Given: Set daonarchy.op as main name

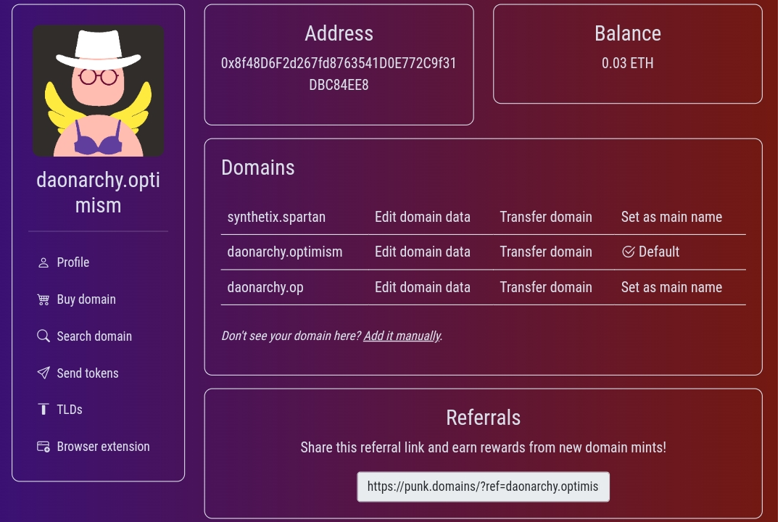Looking at the screenshot, I should coord(671,287).
